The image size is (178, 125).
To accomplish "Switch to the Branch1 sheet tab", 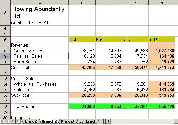I will point(31,121).
